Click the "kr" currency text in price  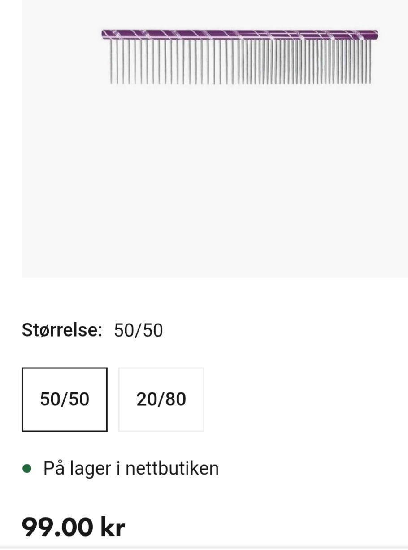(112, 527)
